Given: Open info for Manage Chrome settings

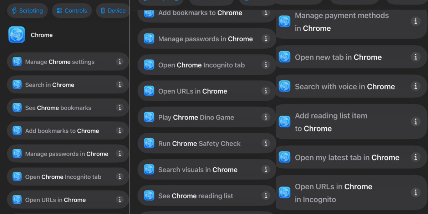Looking at the screenshot, I should 120,62.
